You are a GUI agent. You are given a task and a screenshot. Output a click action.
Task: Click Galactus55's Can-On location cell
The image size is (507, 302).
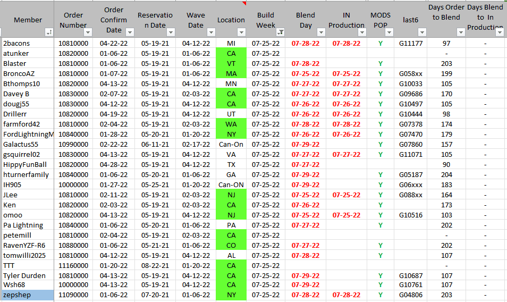click(231, 144)
